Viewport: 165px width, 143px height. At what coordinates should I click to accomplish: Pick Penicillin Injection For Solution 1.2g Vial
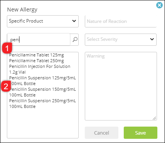point(40,69)
